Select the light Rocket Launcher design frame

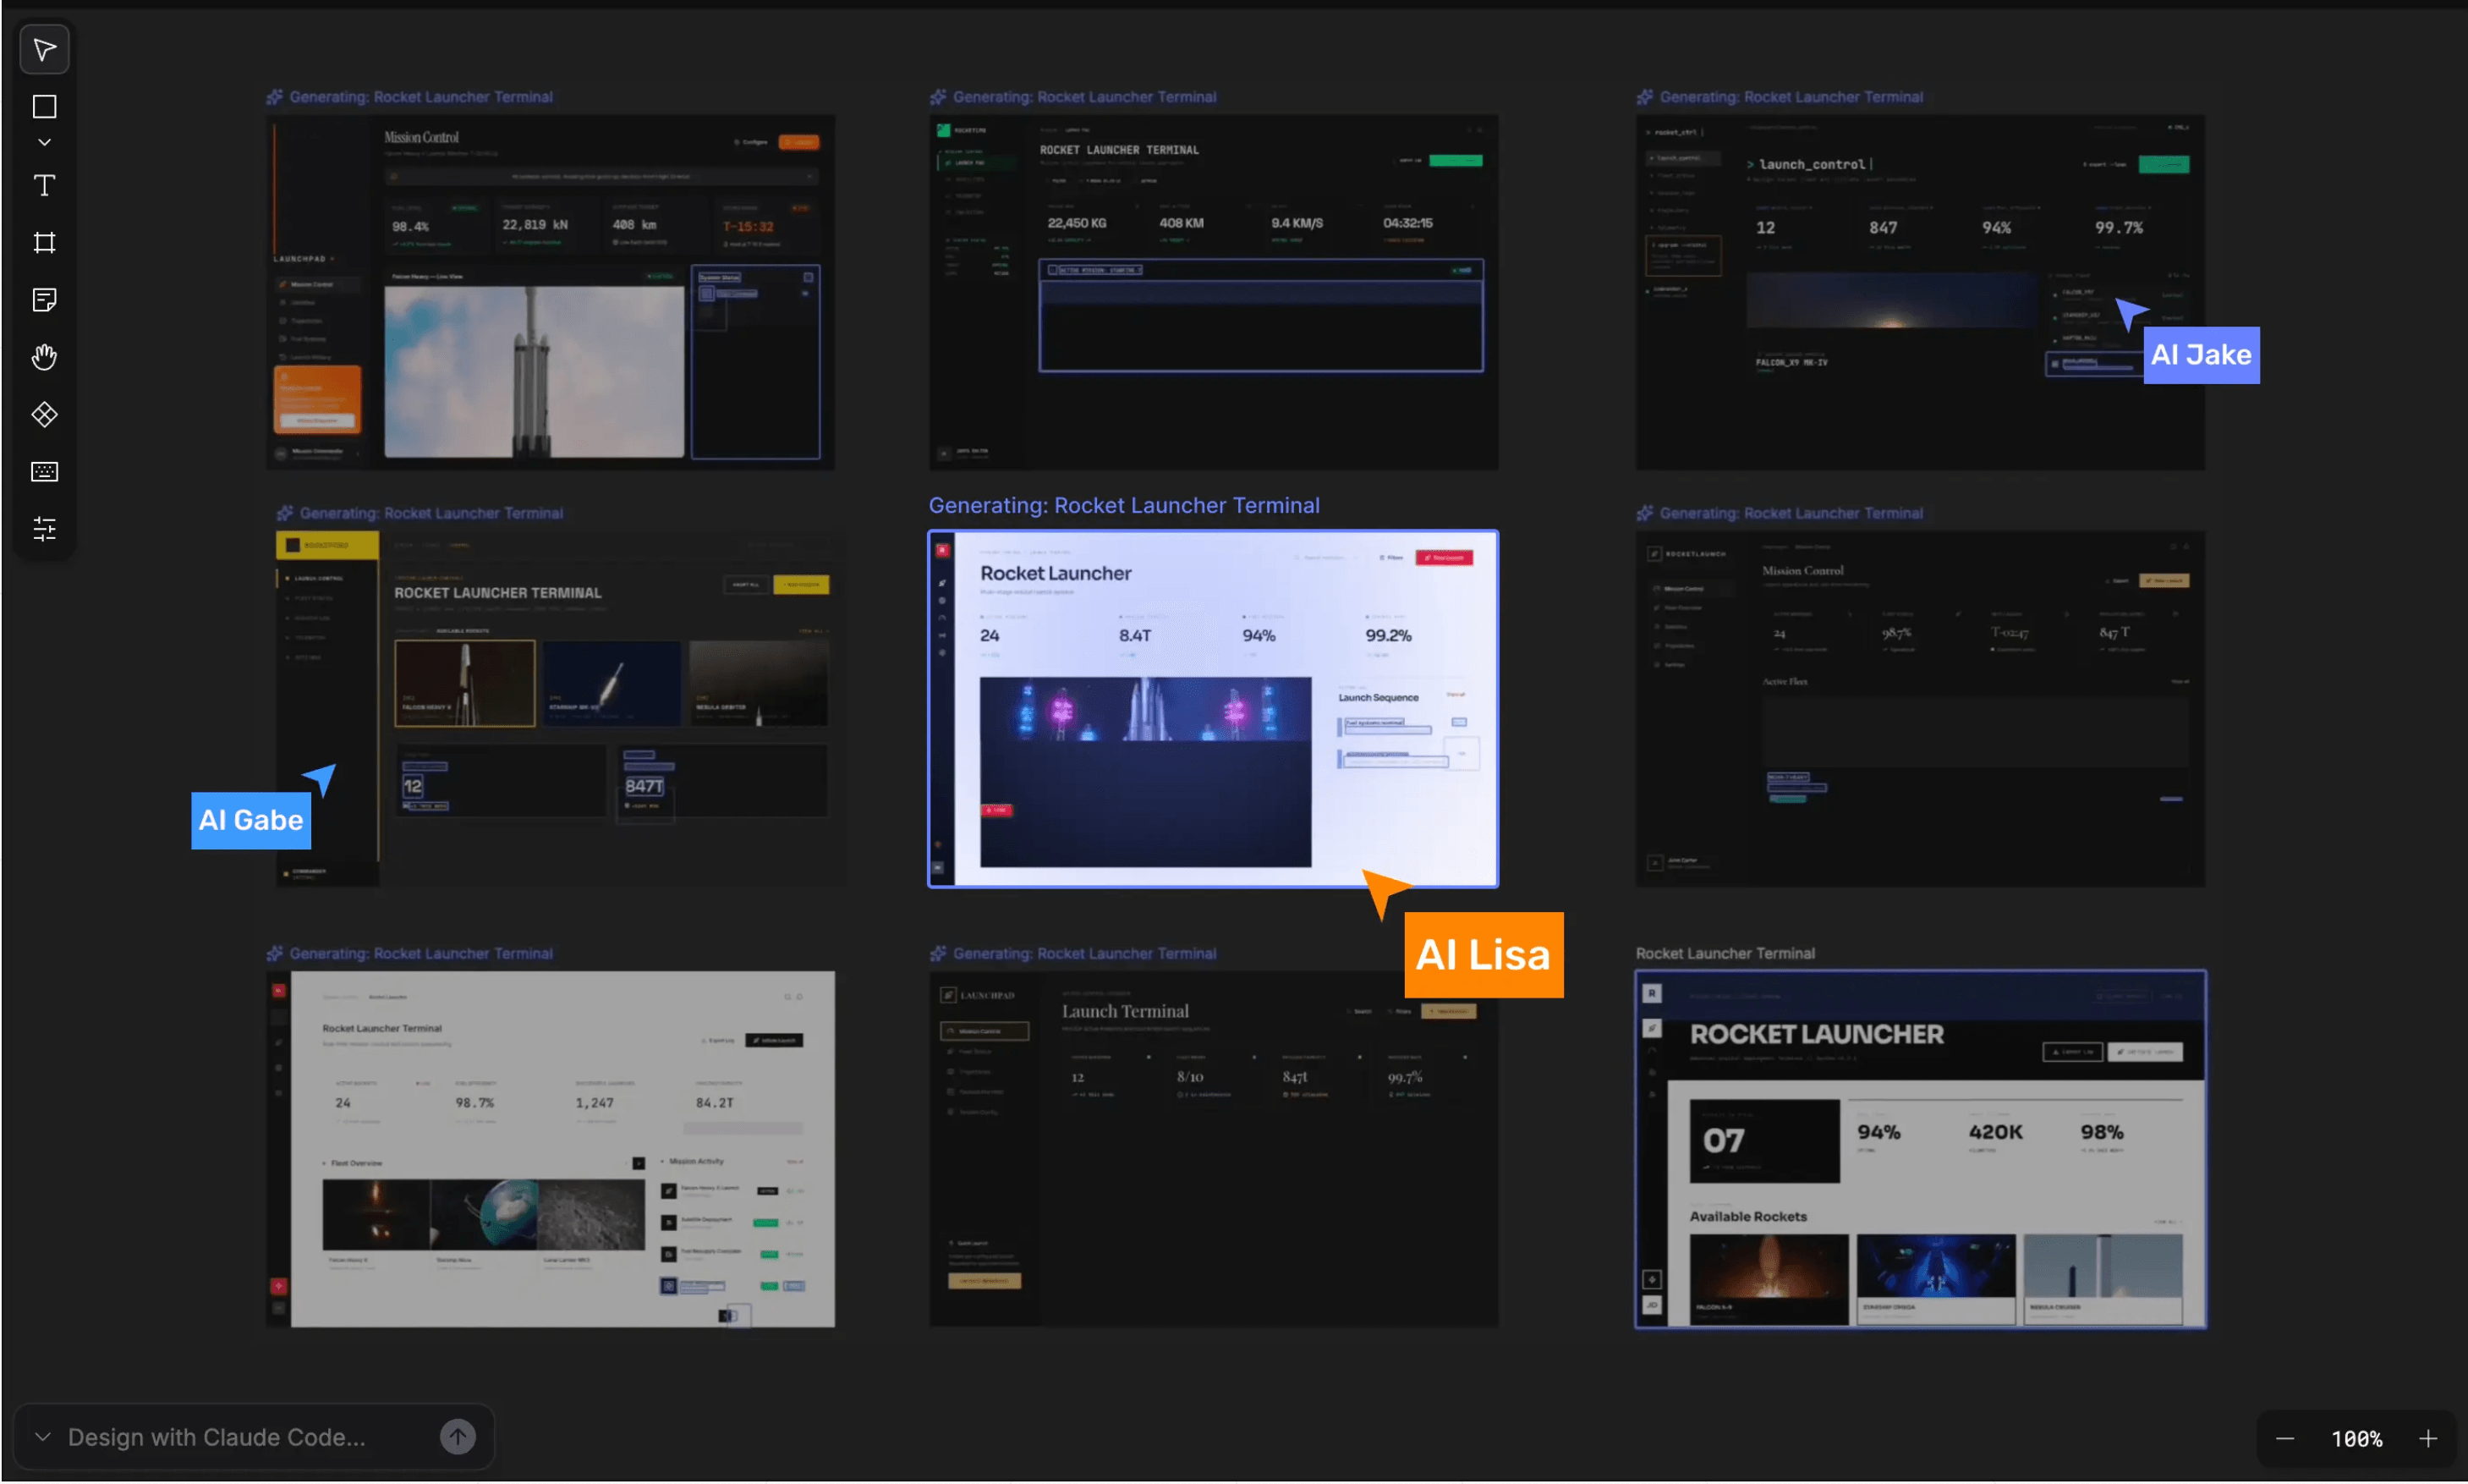(x=1214, y=708)
